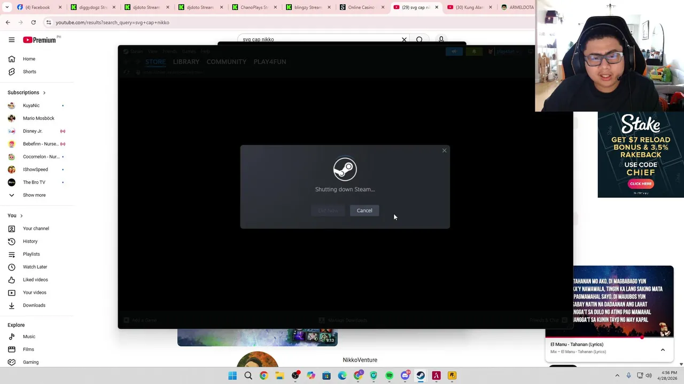The image size is (684, 384).
Task: Open File Explorer from taskbar
Action: tap(279, 375)
